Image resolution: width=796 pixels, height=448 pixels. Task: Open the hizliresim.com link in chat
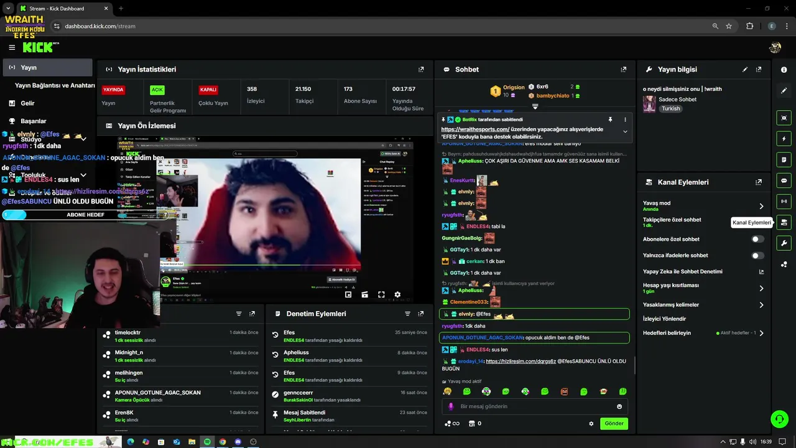pos(521,361)
